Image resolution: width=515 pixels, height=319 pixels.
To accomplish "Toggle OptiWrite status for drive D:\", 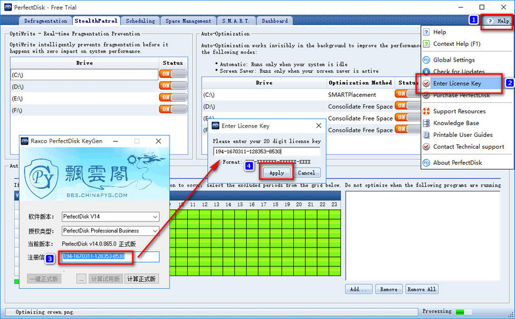I will pyautogui.click(x=173, y=86).
